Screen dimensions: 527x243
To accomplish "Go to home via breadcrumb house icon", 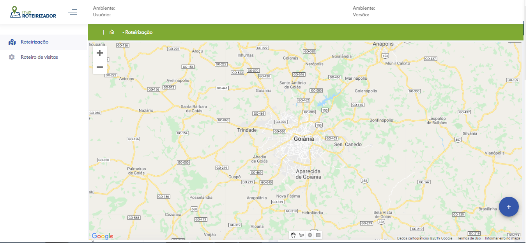I will (112, 32).
